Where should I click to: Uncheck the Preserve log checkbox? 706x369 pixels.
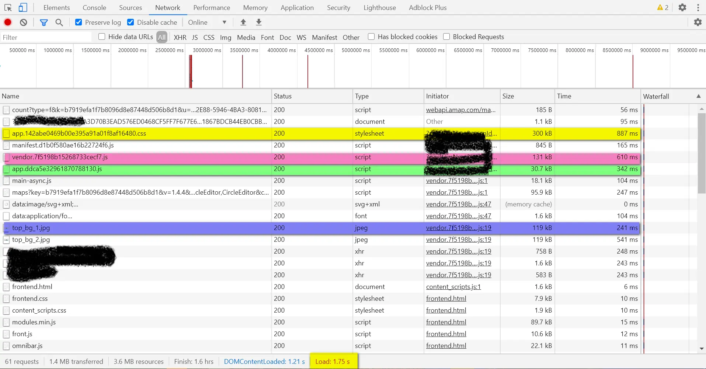tap(79, 22)
